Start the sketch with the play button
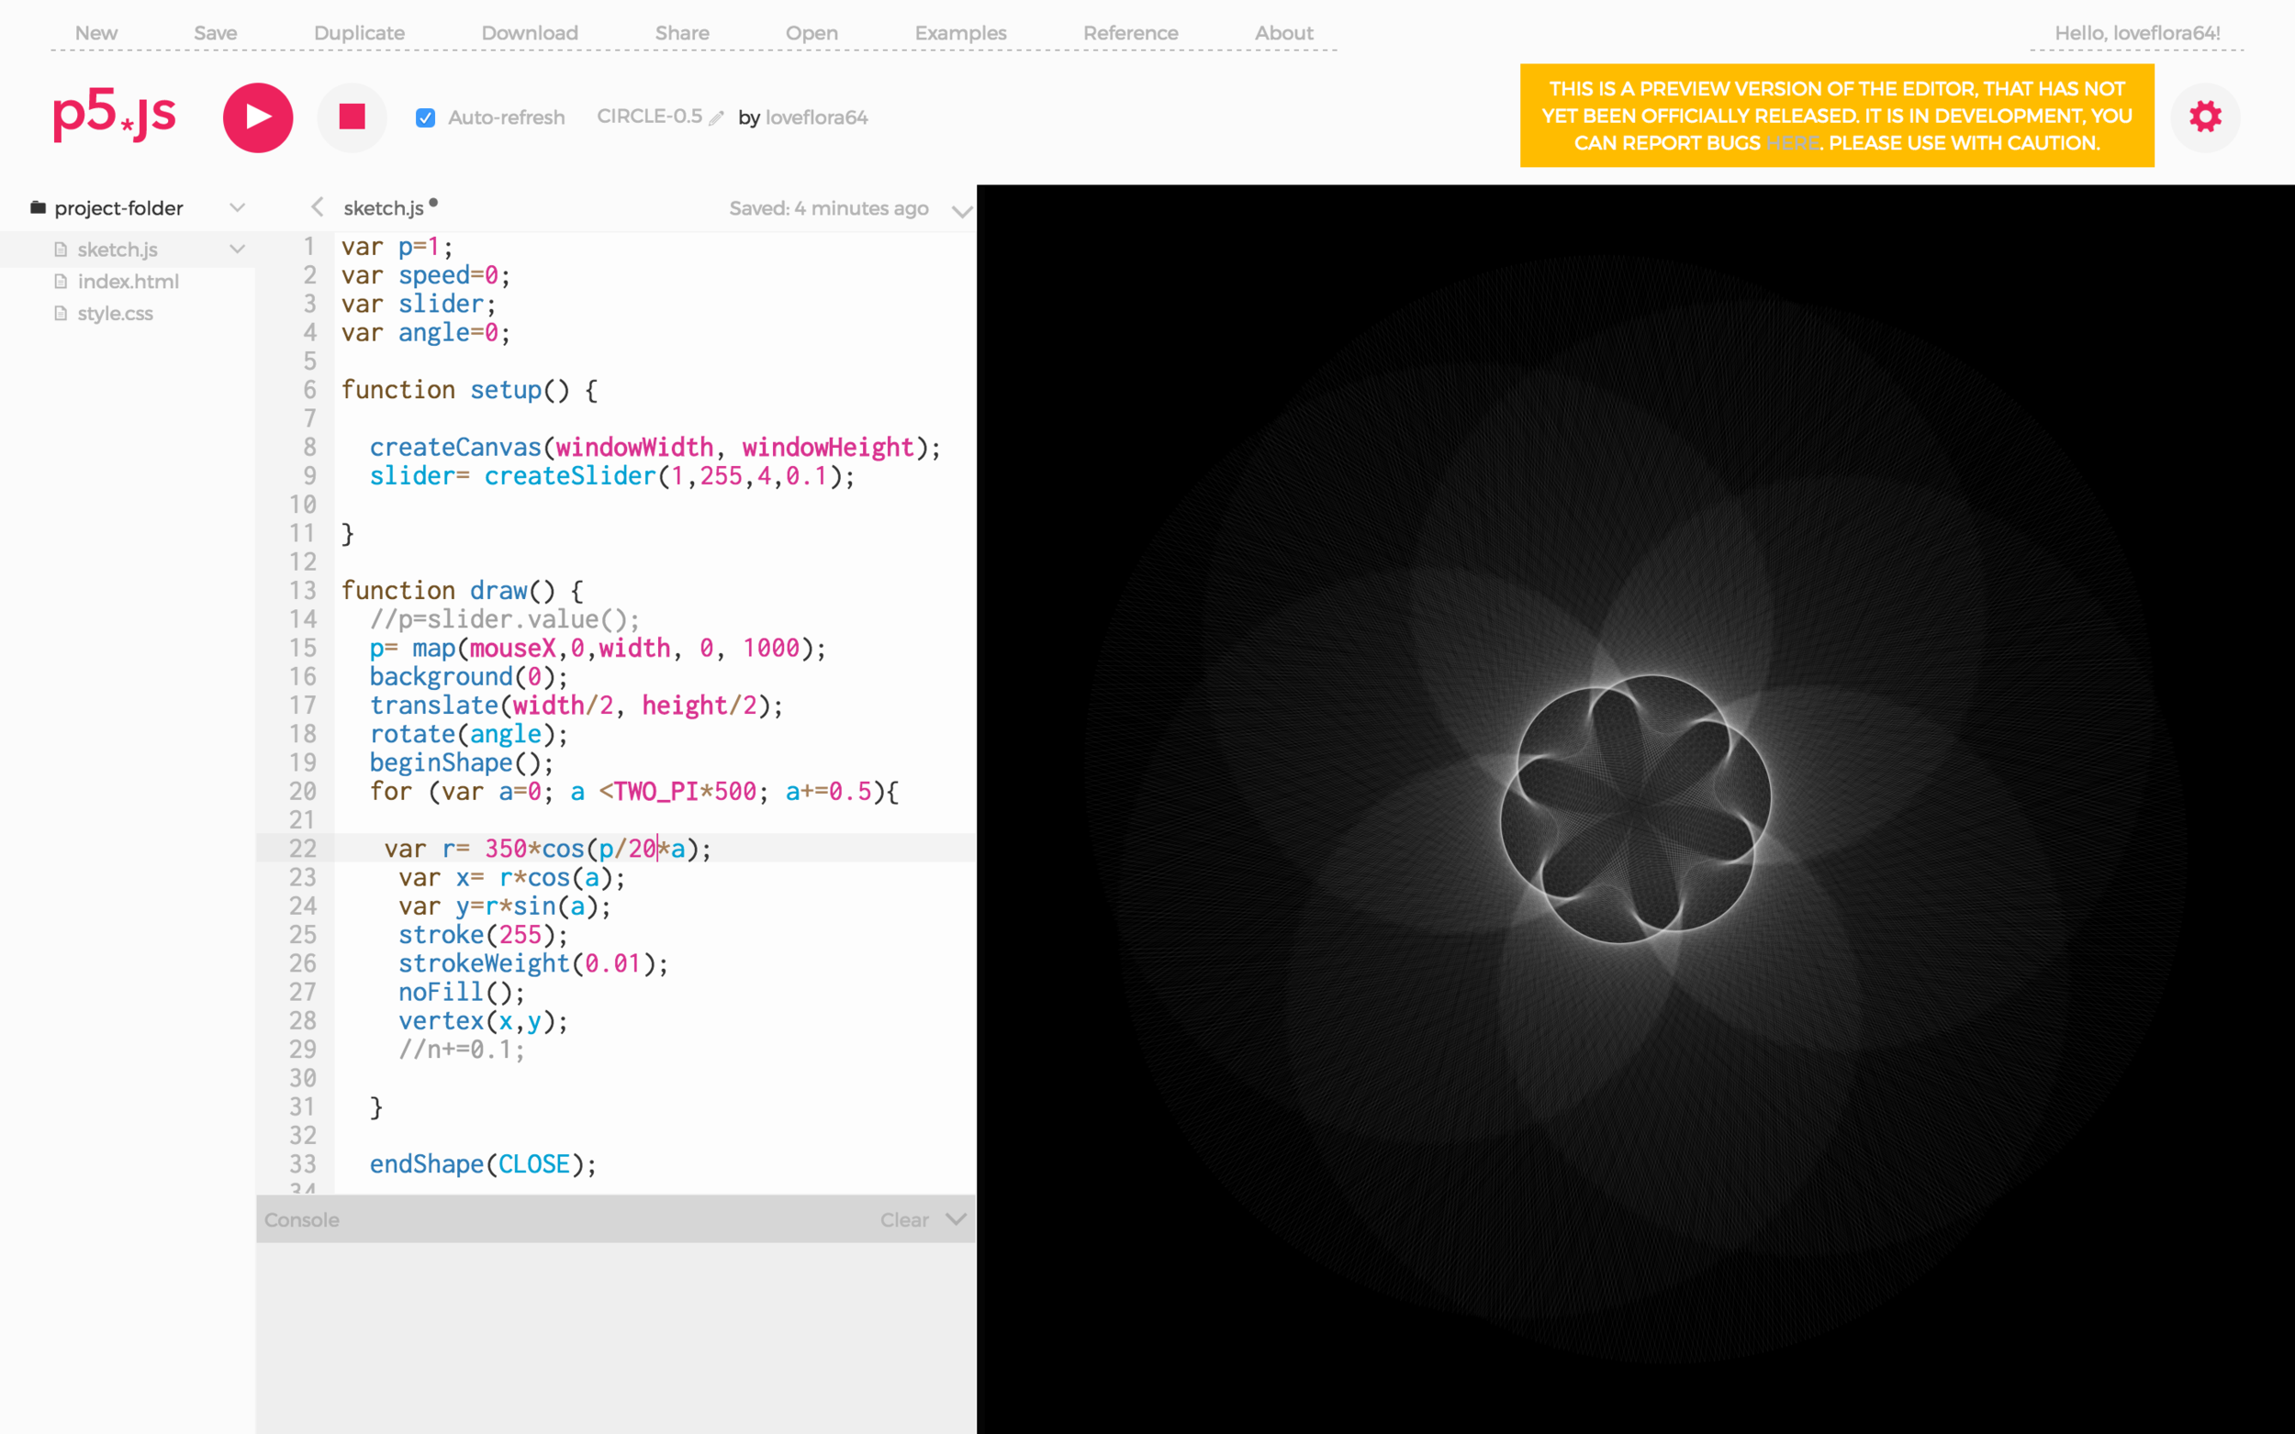The width and height of the screenshot is (2295, 1434). click(x=257, y=117)
